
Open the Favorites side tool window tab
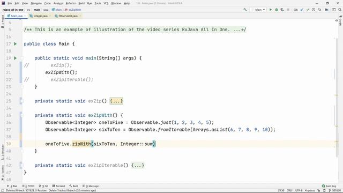pos(2,173)
